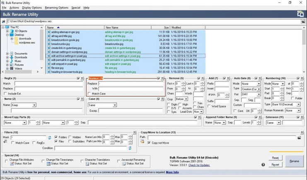Click the R reset icon of Remove (5)
The width and height of the screenshot is (307, 180).
(x=203, y=78)
